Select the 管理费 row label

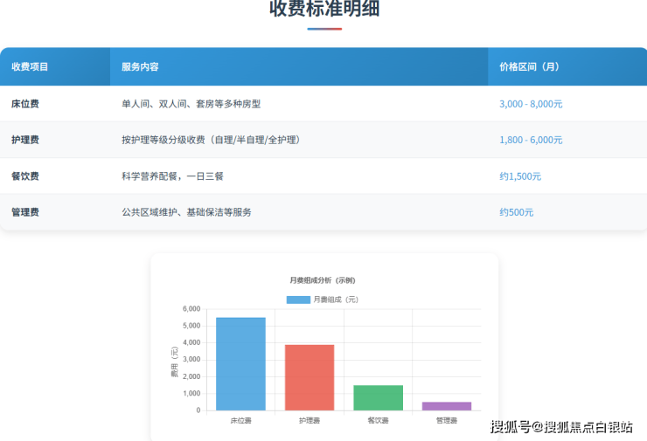click(x=25, y=212)
